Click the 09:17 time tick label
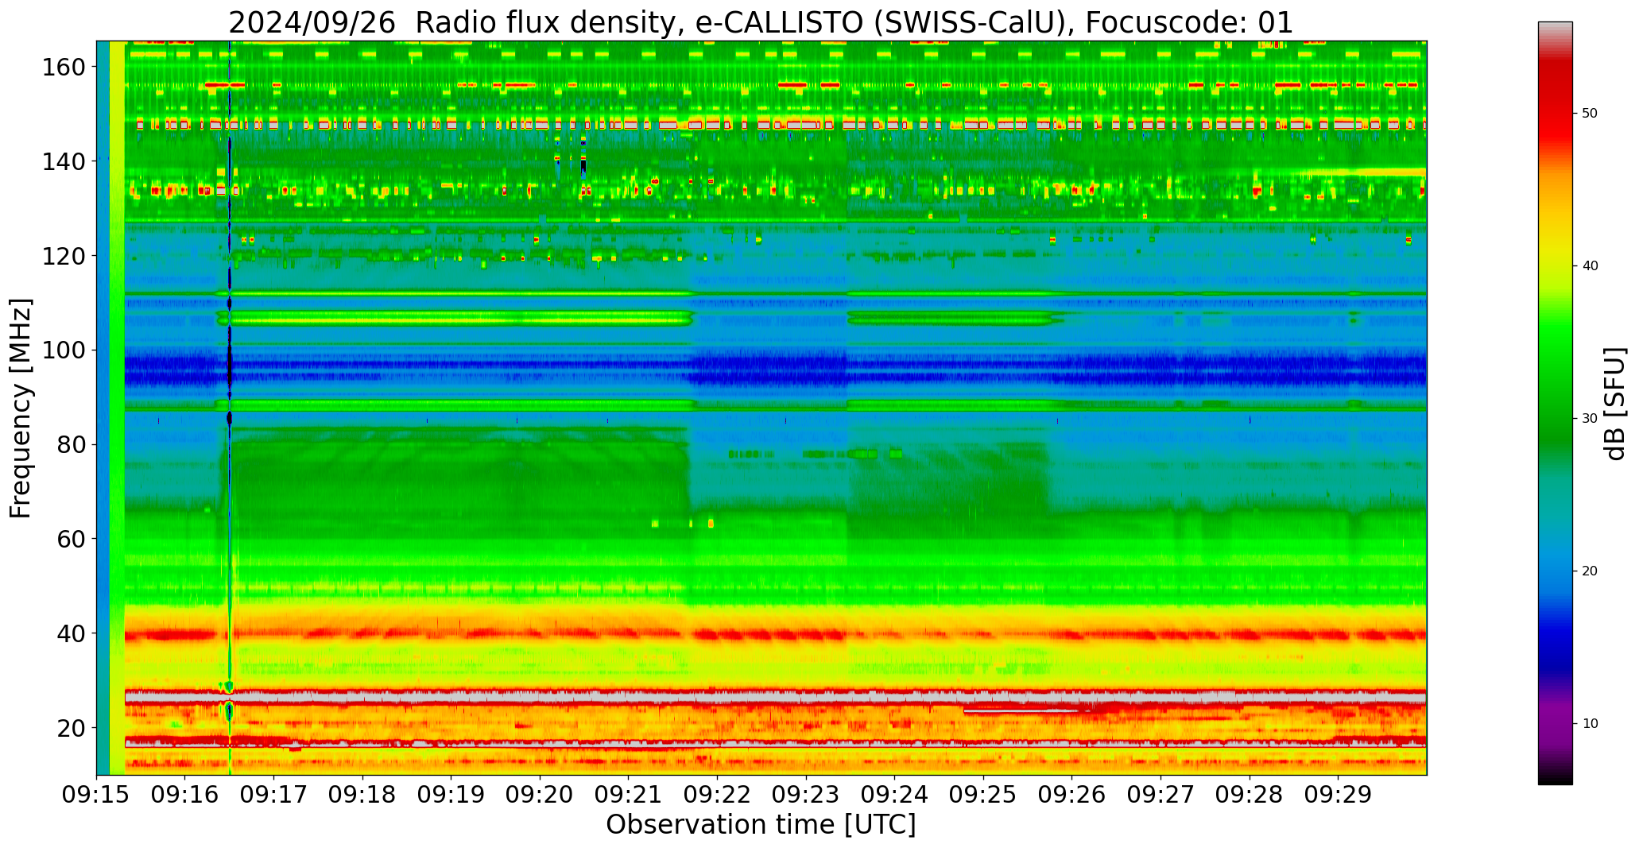The image size is (1639, 848). pos(273,795)
